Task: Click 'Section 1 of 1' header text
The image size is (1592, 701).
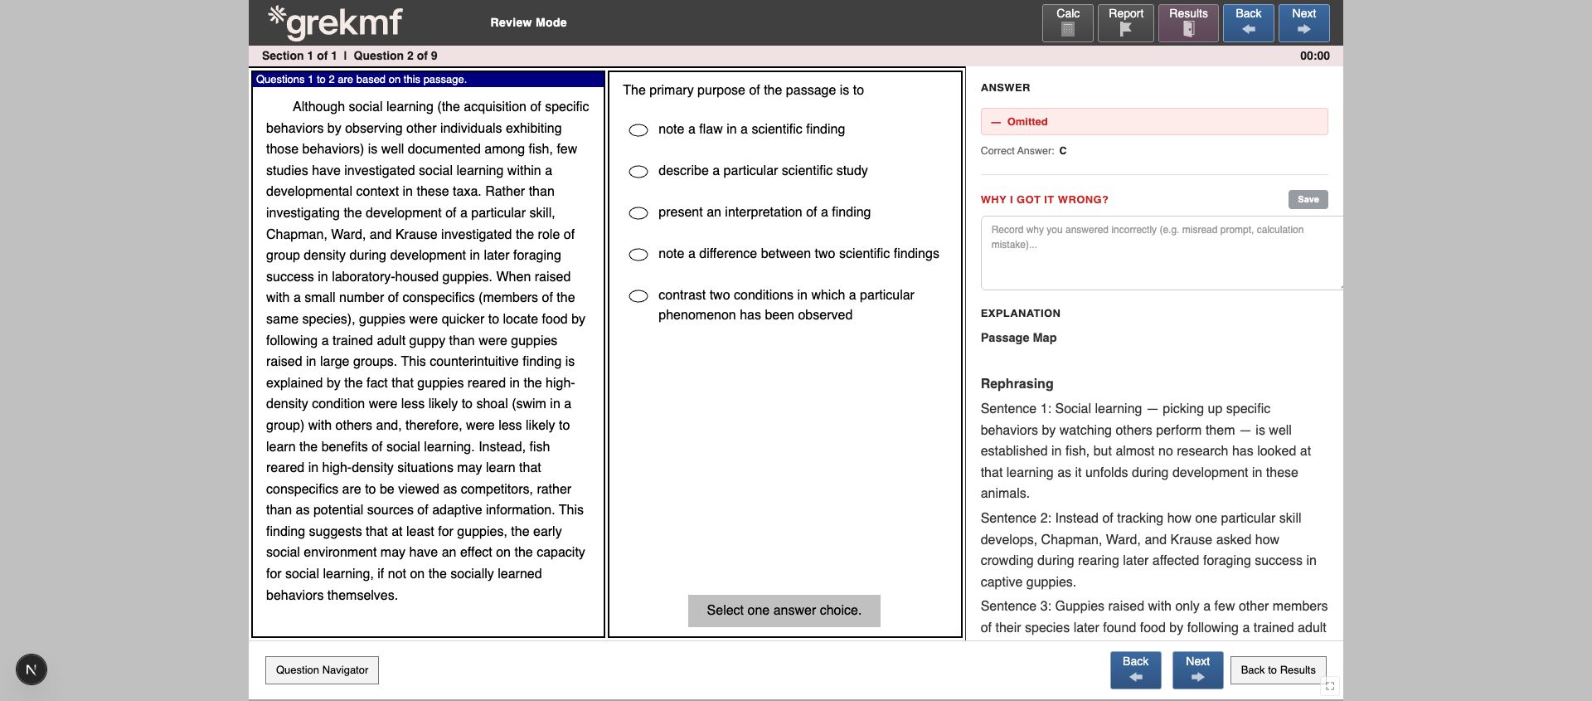Action: point(299,56)
